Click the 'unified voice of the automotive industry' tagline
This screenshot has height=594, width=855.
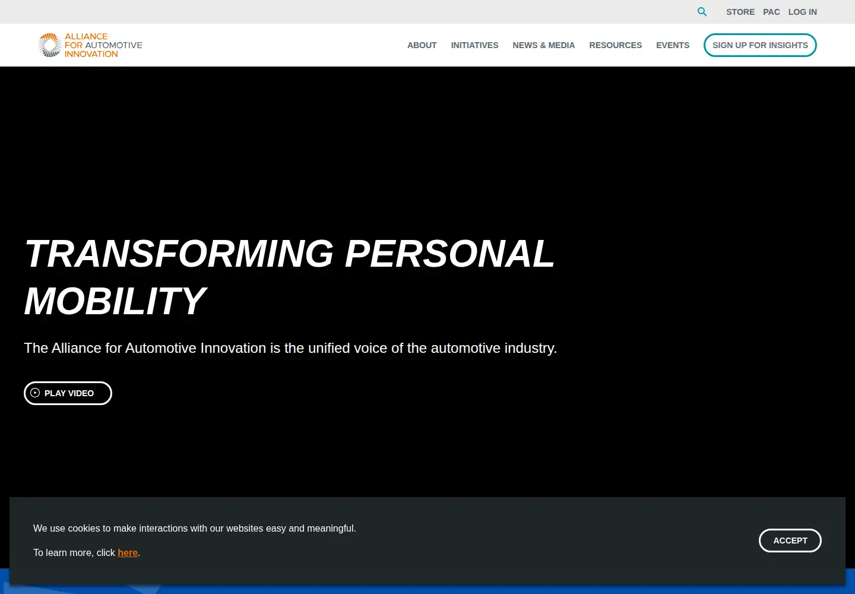(x=290, y=348)
